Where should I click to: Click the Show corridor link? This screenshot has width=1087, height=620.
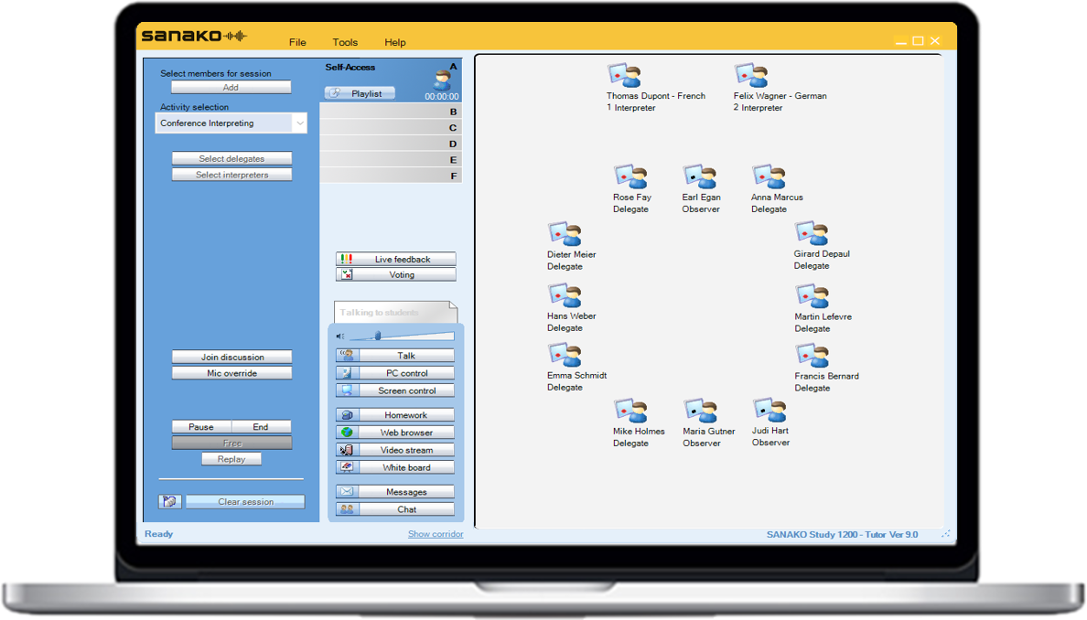pyautogui.click(x=436, y=534)
